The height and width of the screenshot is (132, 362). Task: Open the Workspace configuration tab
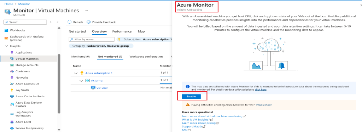pos(146,57)
